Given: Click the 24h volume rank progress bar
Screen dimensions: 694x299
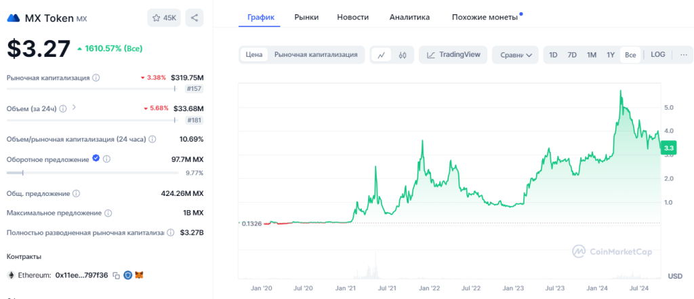Looking at the screenshot, I should pyautogui.click(x=92, y=119).
